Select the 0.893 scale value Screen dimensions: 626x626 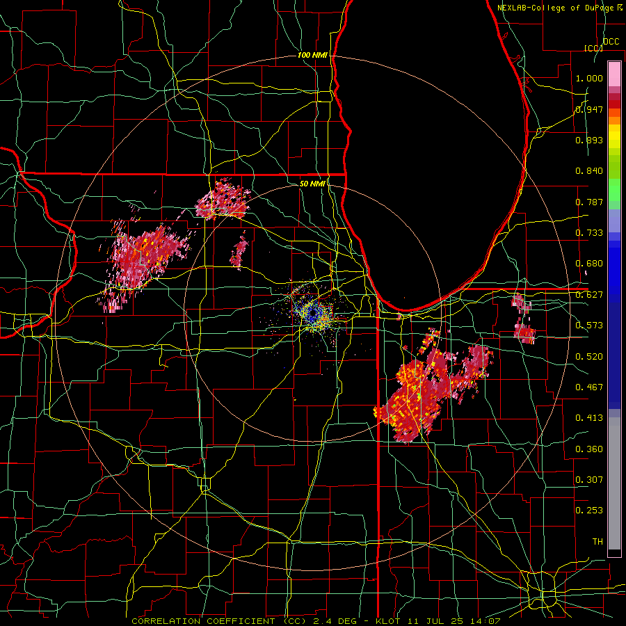(589, 140)
